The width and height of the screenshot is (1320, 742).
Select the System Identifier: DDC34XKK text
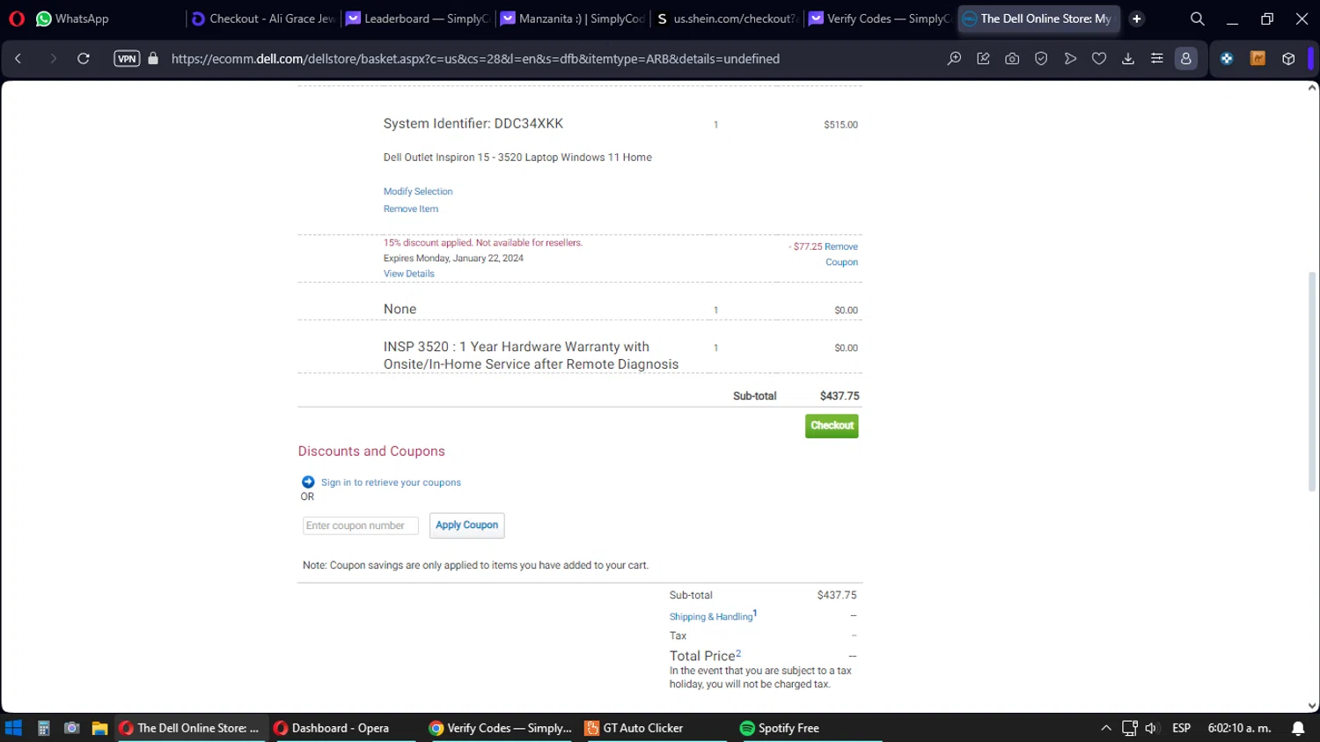coord(473,123)
